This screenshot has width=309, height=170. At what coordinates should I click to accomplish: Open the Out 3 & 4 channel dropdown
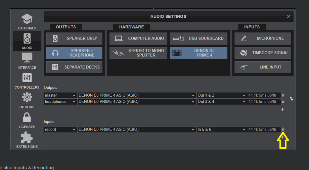tap(222, 102)
